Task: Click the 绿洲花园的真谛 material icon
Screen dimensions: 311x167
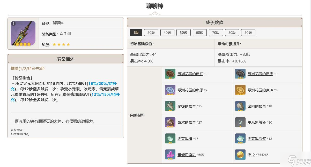Action: point(240,90)
